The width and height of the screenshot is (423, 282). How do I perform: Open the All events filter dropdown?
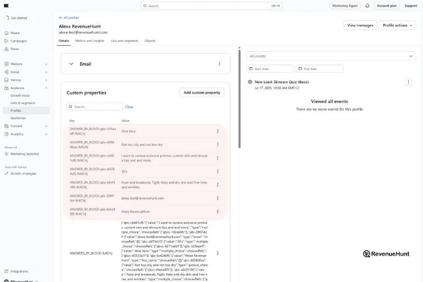(x=331, y=56)
